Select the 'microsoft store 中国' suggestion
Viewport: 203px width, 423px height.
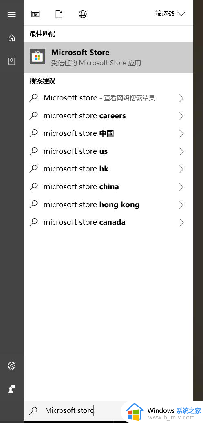(108, 133)
